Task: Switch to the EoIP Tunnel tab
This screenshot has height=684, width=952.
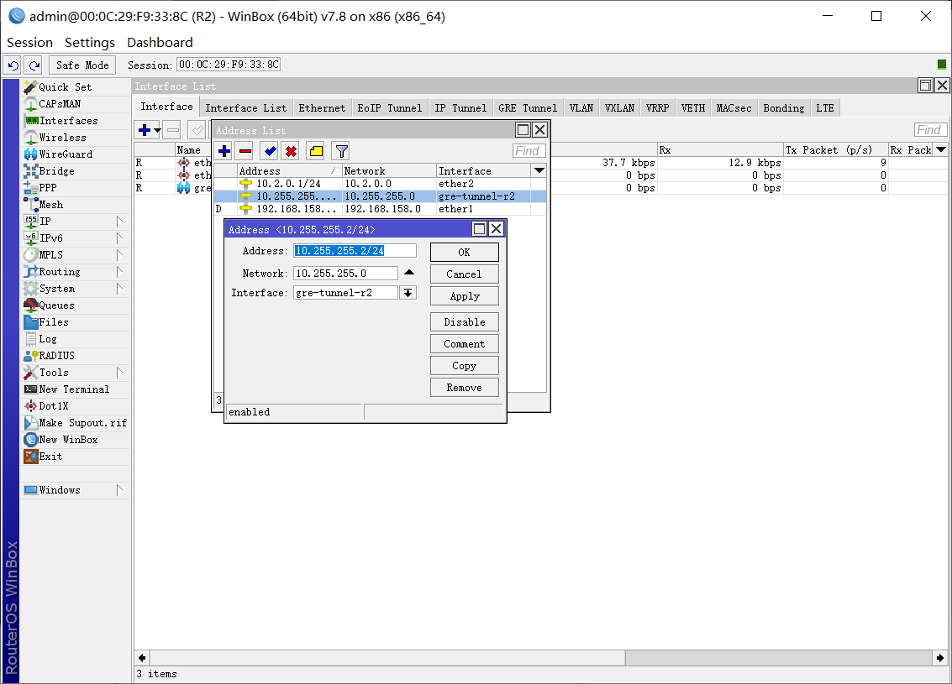Action: point(389,108)
